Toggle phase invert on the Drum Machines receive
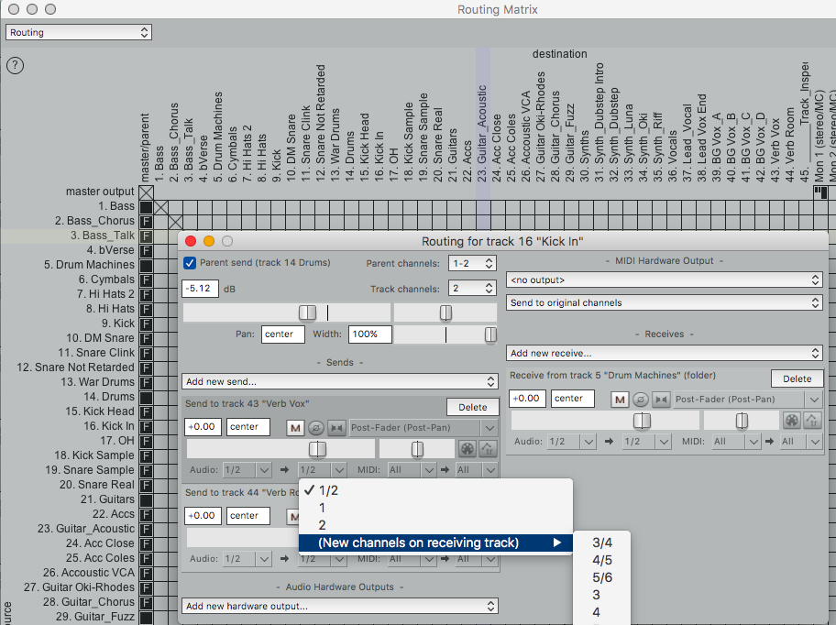The image size is (836, 625). click(641, 400)
